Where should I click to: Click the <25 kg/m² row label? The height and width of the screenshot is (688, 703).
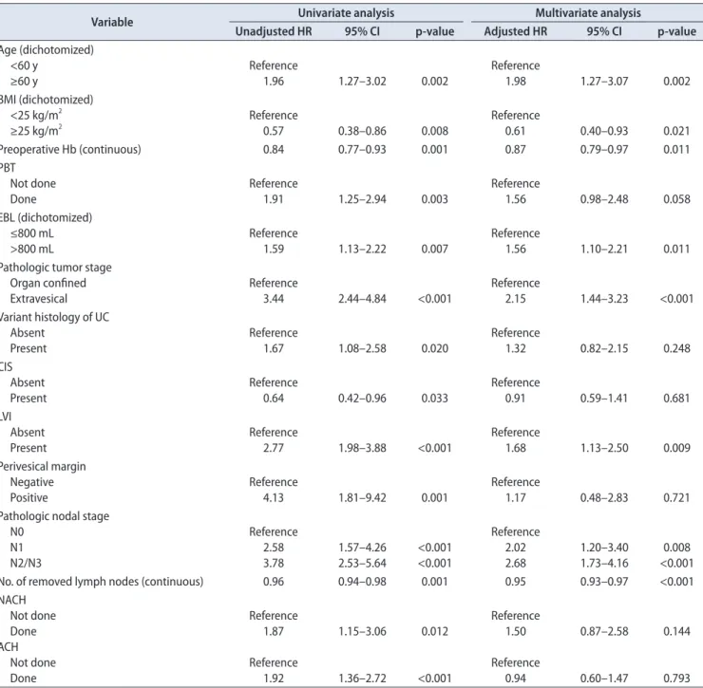pos(36,115)
